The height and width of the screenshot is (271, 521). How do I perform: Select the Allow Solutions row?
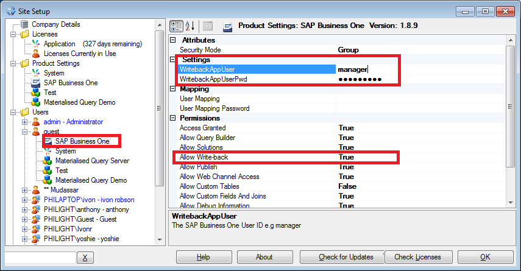(342, 147)
